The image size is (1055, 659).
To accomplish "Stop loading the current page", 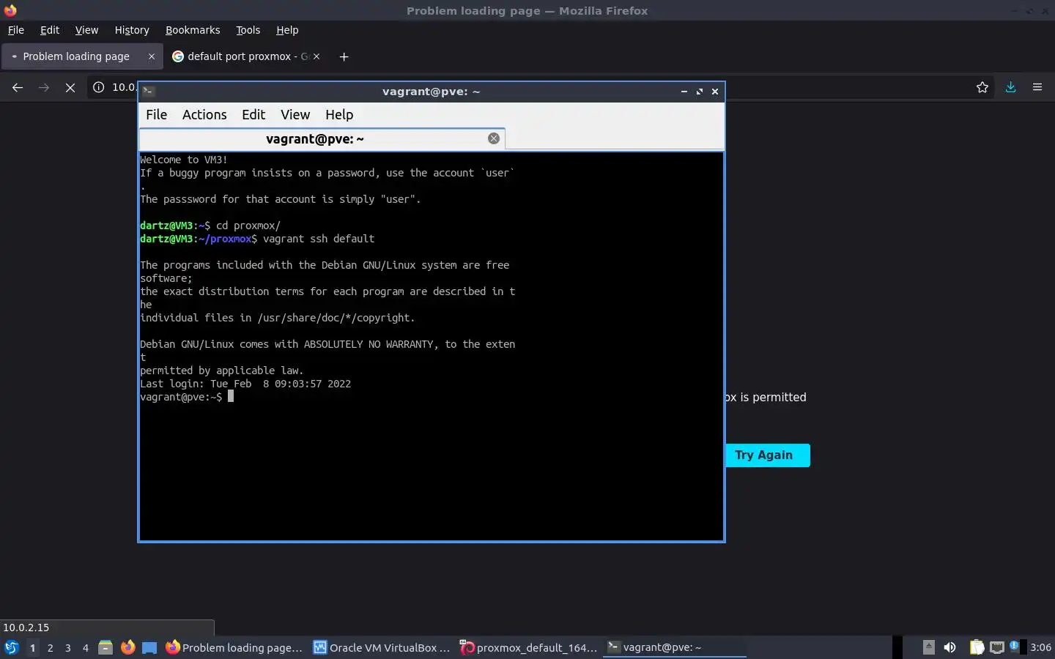I will click(x=70, y=87).
